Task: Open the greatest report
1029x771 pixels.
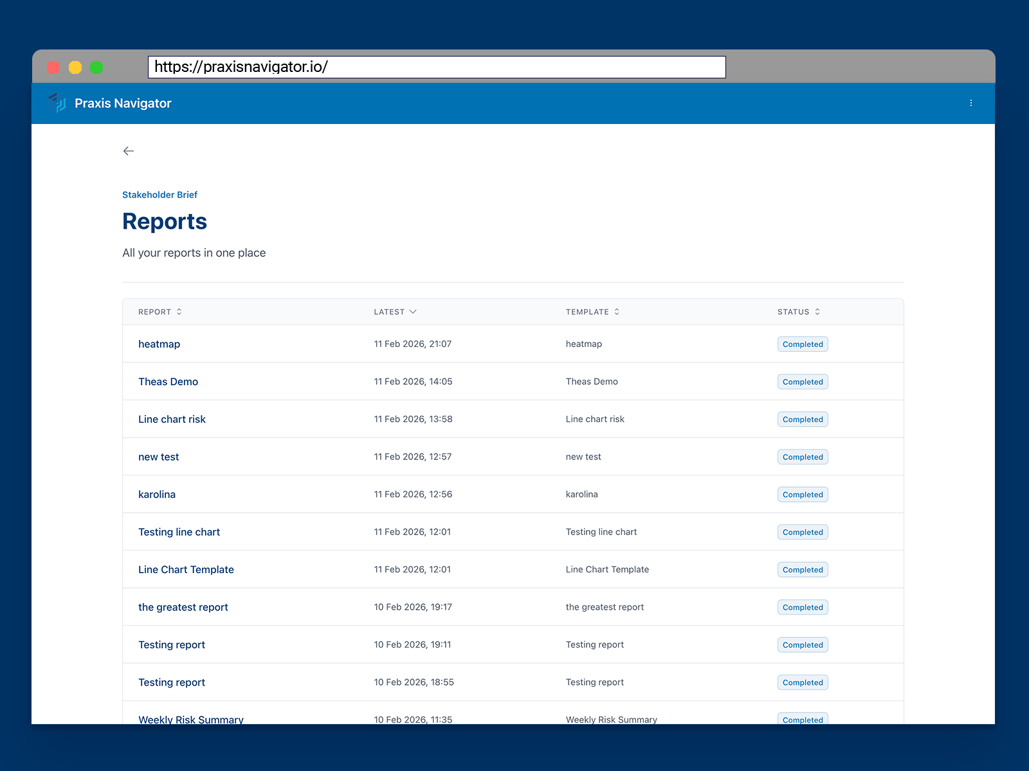Action: click(x=183, y=607)
